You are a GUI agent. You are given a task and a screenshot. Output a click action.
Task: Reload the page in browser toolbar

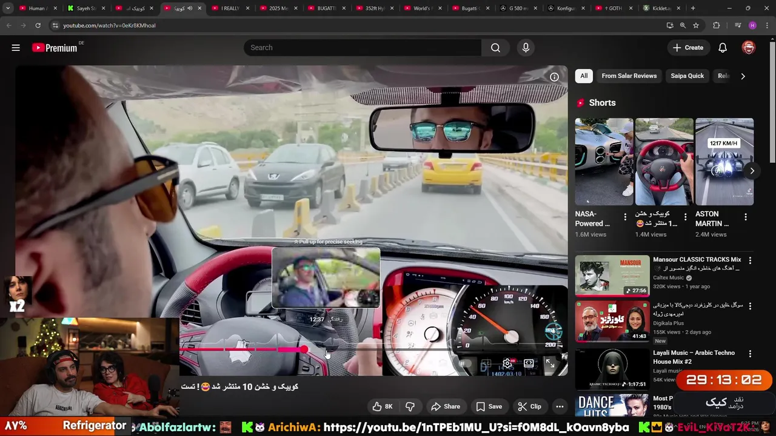[x=38, y=25]
